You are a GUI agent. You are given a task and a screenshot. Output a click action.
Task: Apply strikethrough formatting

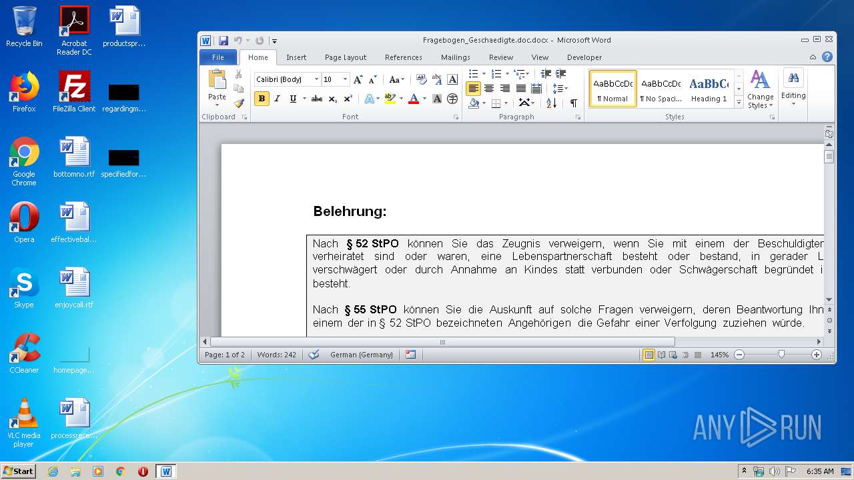point(317,99)
